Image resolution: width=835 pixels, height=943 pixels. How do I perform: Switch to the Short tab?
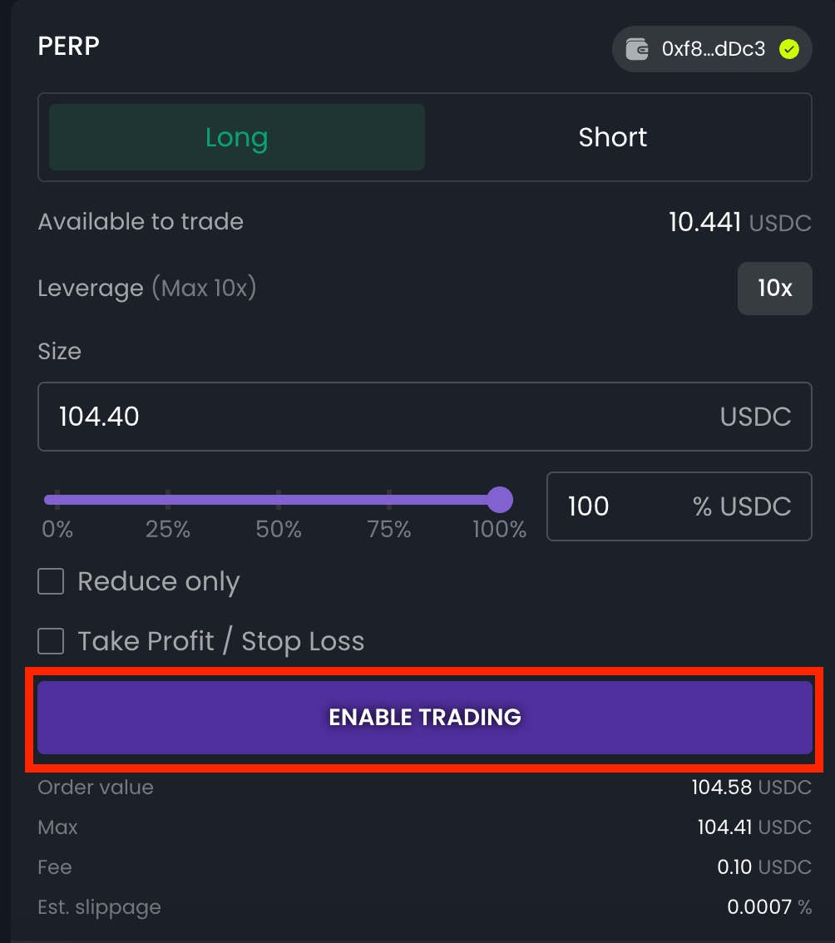click(613, 137)
